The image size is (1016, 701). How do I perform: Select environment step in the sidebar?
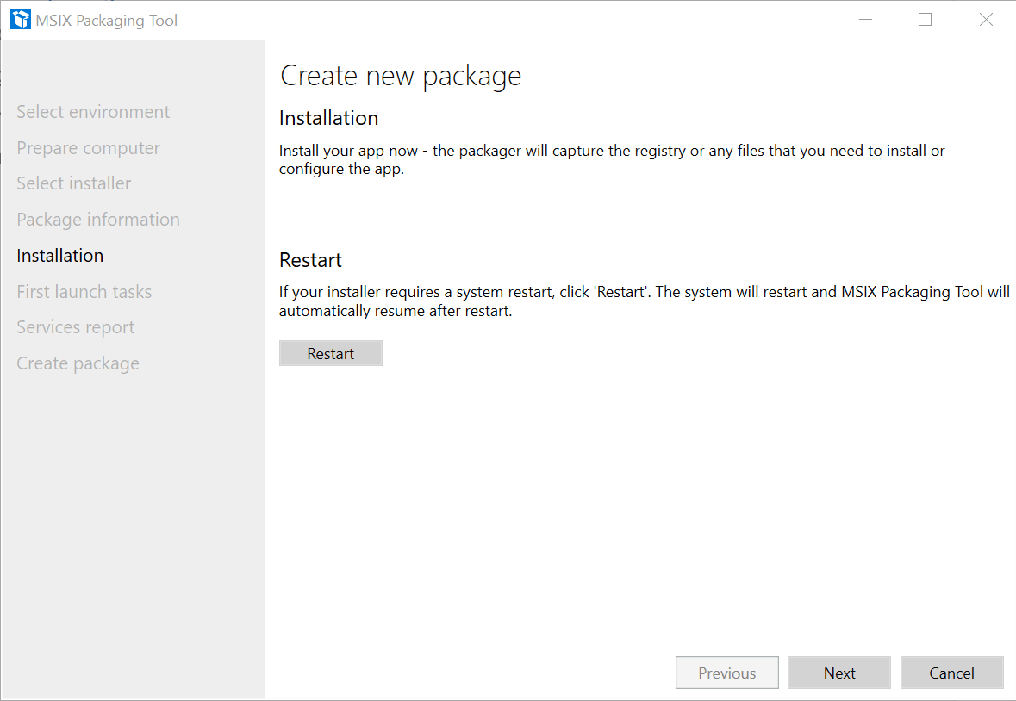92,111
